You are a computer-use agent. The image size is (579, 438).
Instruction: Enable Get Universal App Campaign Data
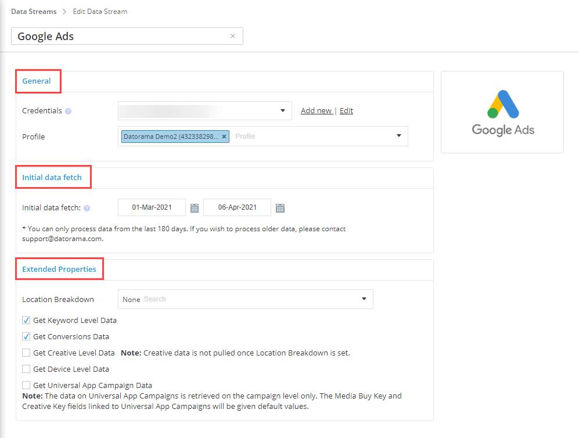point(26,385)
